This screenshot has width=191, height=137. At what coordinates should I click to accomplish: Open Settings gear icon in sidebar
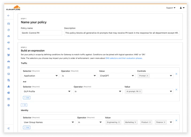9,105
